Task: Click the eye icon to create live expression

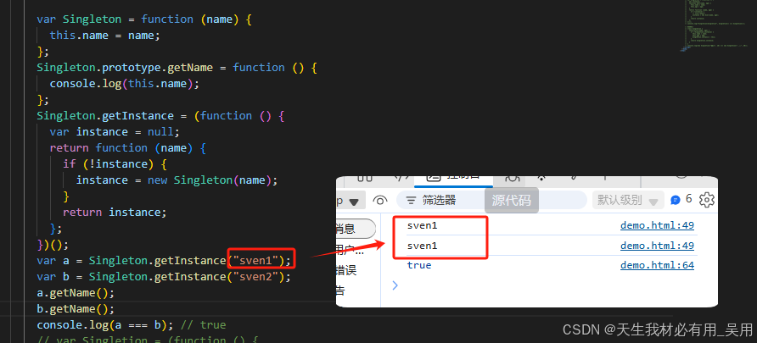Action: click(380, 200)
